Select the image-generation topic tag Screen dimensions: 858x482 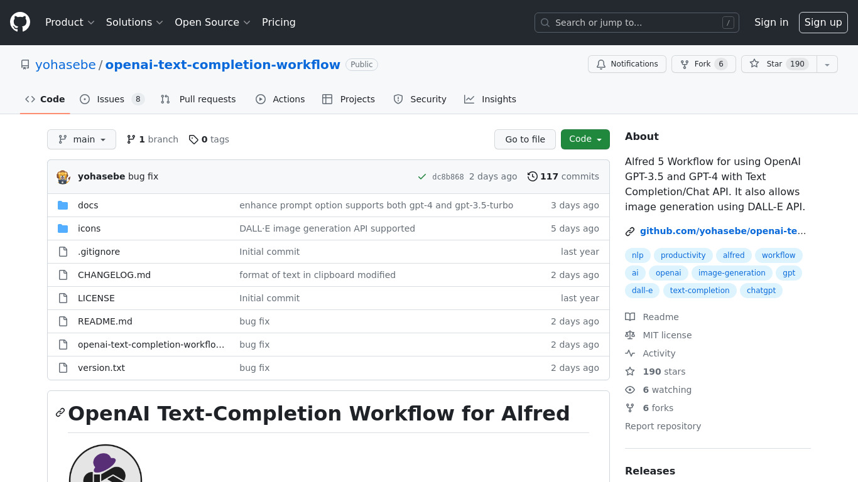point(732,273)
